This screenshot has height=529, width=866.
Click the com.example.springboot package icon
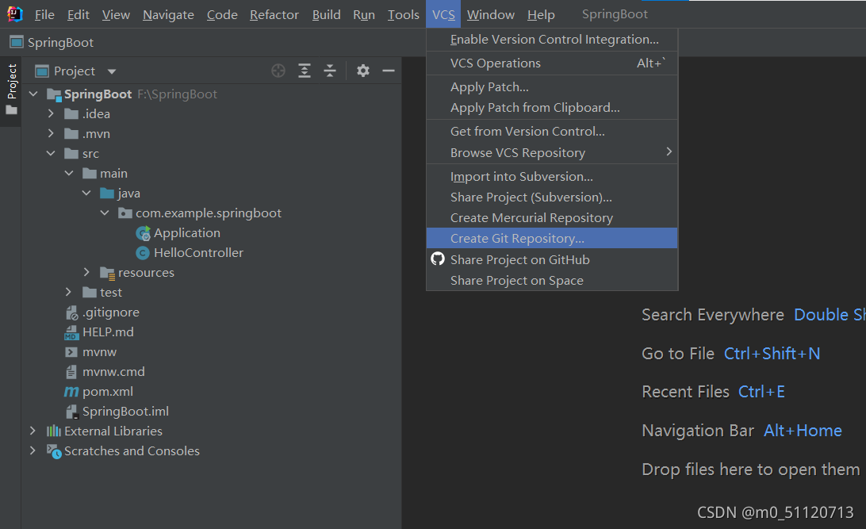[x=125, y=213]
